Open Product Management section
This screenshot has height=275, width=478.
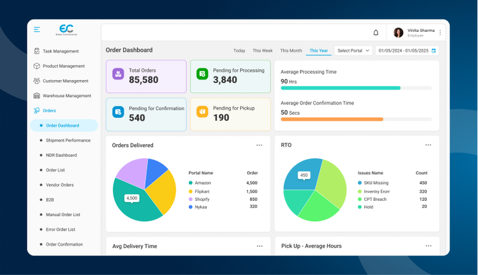pos(64,66)
